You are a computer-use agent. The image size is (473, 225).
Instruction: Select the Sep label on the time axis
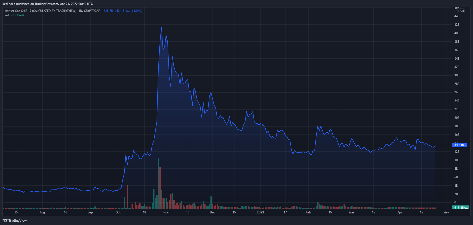(x=90, y=212)
